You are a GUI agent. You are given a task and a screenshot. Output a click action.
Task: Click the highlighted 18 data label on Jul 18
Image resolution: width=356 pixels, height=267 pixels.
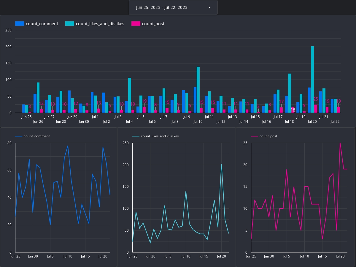(x=293, y=110)
